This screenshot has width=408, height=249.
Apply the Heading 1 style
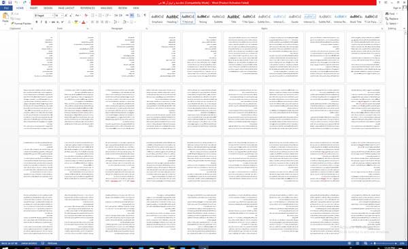(x=172, y=19)
